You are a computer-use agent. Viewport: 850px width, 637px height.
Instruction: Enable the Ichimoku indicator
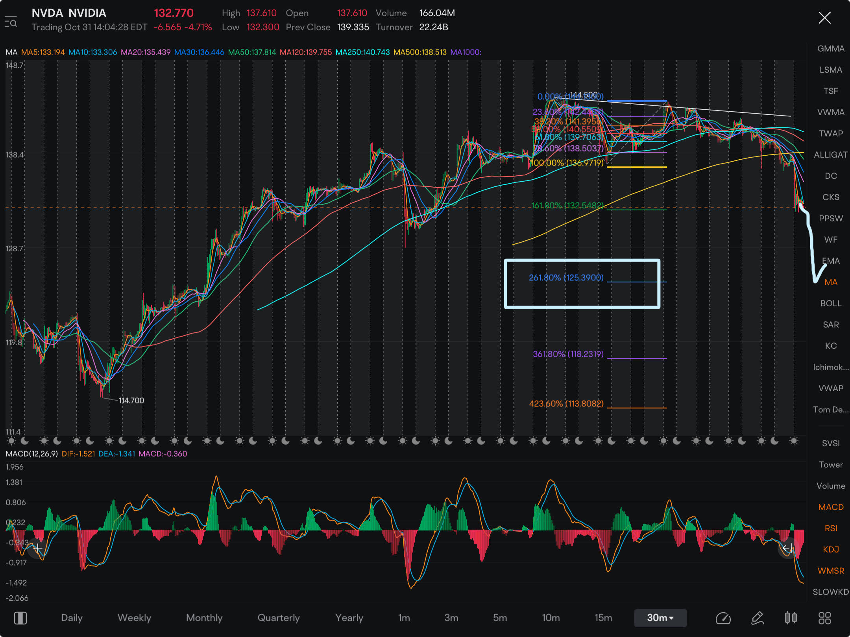tap(831, 367)
